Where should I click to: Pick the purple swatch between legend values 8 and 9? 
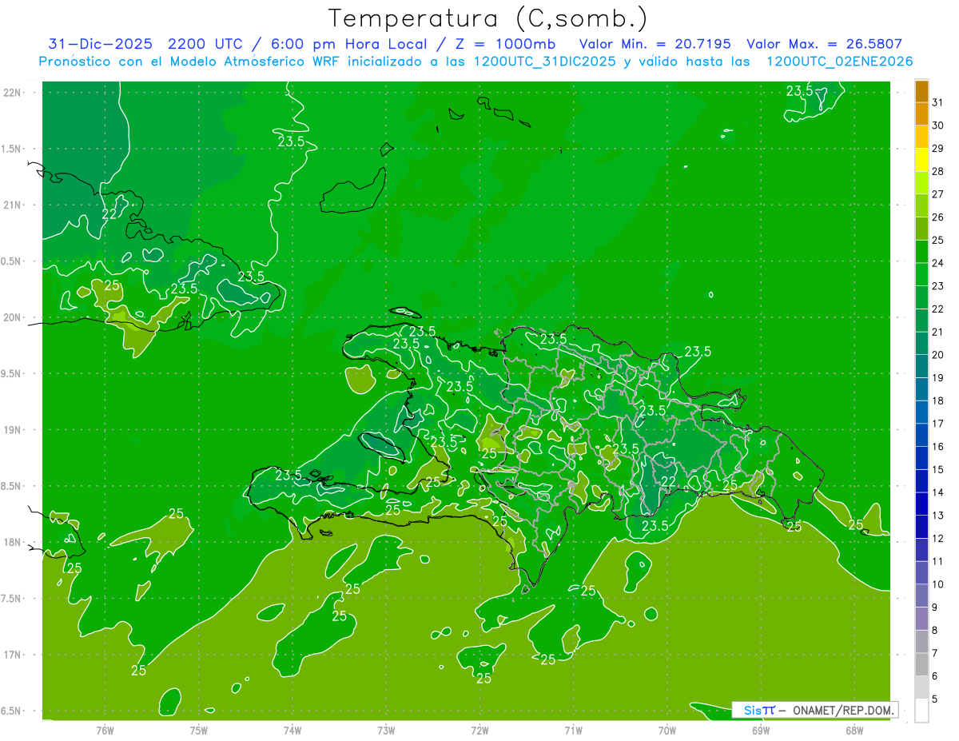(x=921, y=619)
